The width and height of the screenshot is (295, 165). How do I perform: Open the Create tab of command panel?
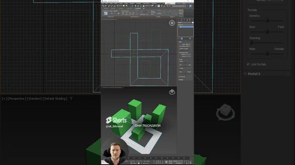[x=179, y=20]
